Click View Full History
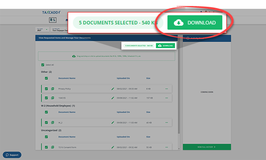The image size is (266, 160). [207, 147]
